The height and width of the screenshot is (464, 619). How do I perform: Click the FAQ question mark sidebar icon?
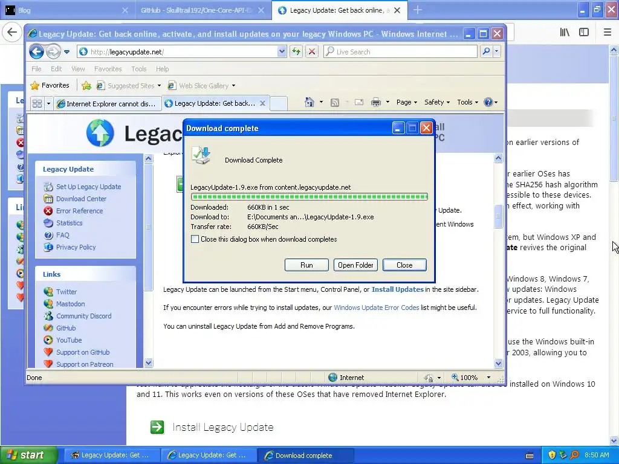pos(48,235)
